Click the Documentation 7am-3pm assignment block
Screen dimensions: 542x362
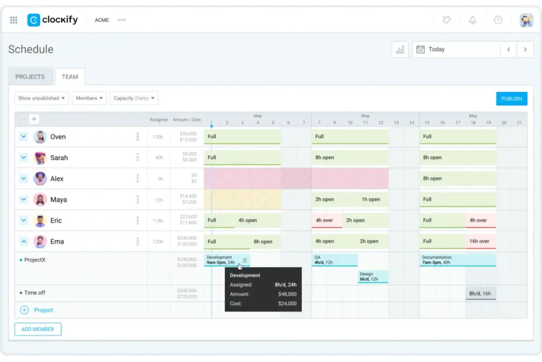pyautogui.click(x=458, y=260)
